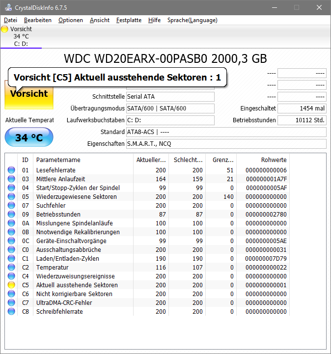Click the disk title WDC WD20EARX-00PASB0 2000,3 GB
331x354 pixels.
[x=165, y=59]
